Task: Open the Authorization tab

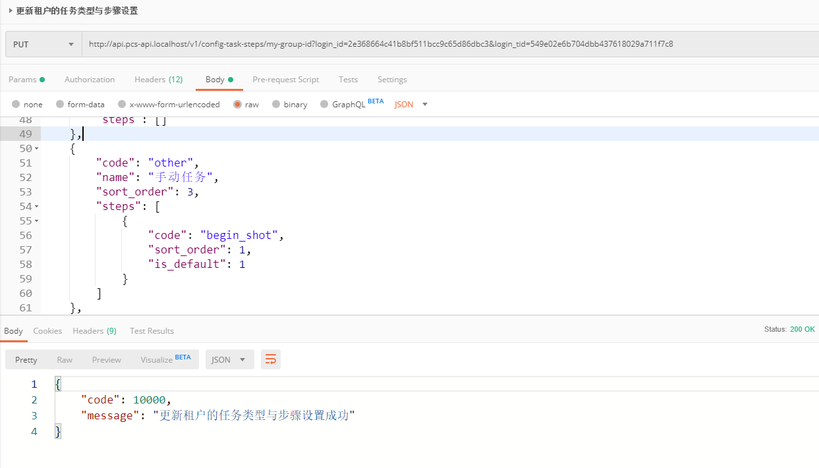Action: click(x=90, y=80)
